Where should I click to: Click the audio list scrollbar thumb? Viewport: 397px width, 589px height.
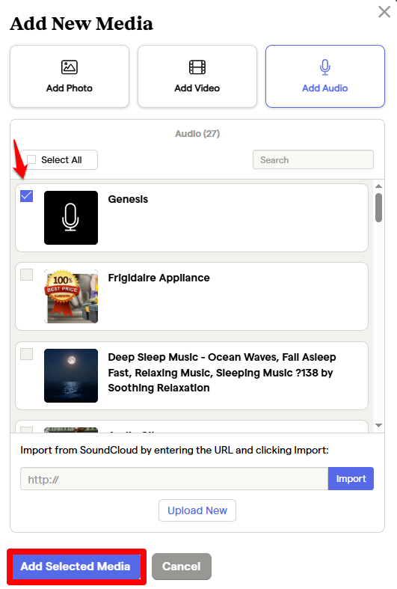point(378,208)
